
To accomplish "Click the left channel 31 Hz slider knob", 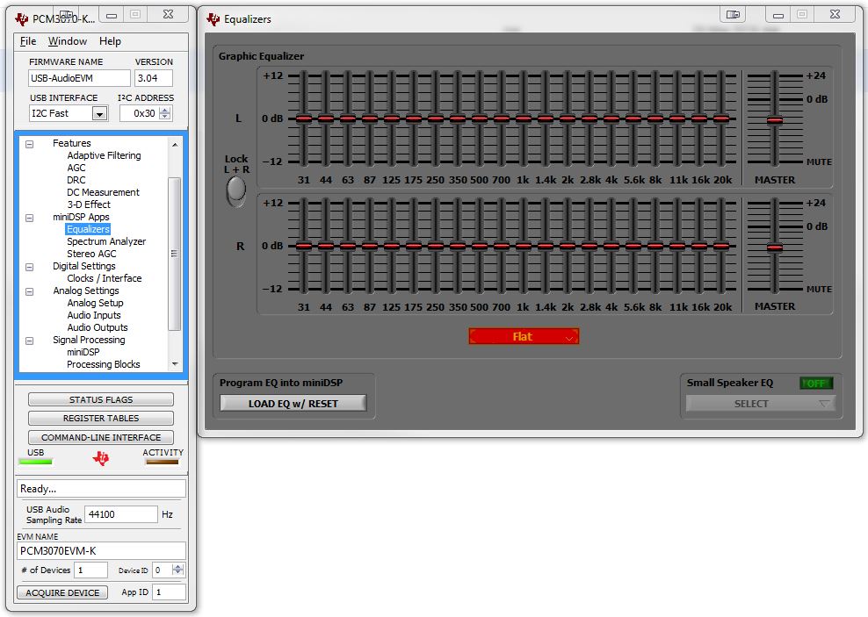I will click(x=304, y=118).
